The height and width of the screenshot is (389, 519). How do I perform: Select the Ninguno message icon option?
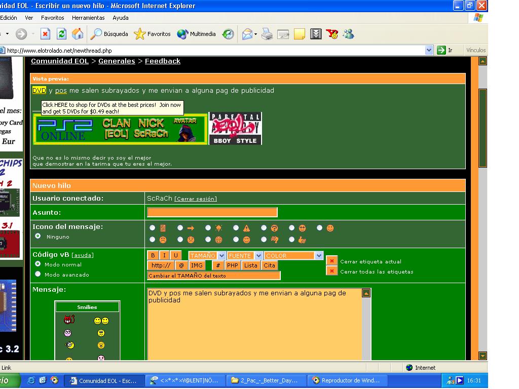click(38, 236)
